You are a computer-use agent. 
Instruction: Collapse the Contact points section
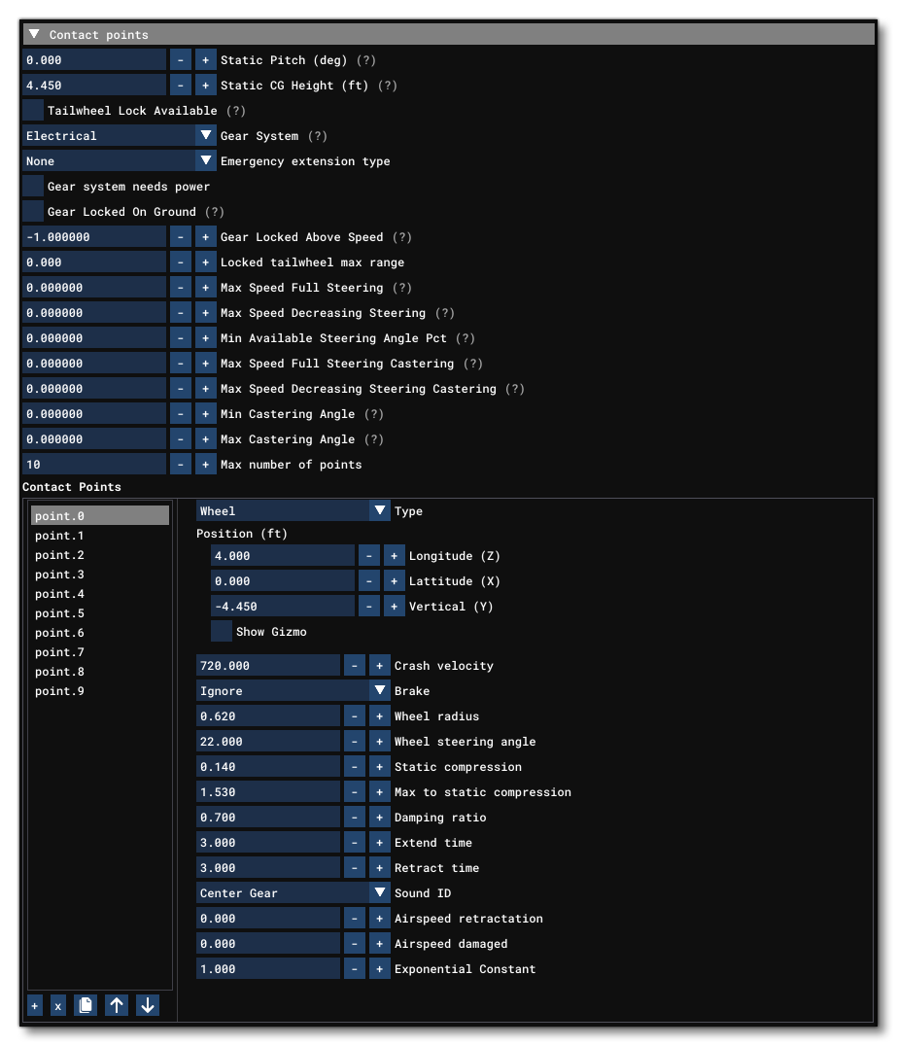32,32
